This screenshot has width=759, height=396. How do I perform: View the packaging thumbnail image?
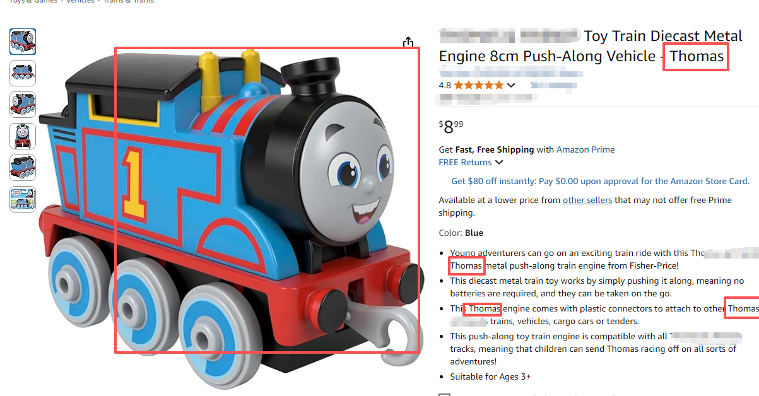23,199
